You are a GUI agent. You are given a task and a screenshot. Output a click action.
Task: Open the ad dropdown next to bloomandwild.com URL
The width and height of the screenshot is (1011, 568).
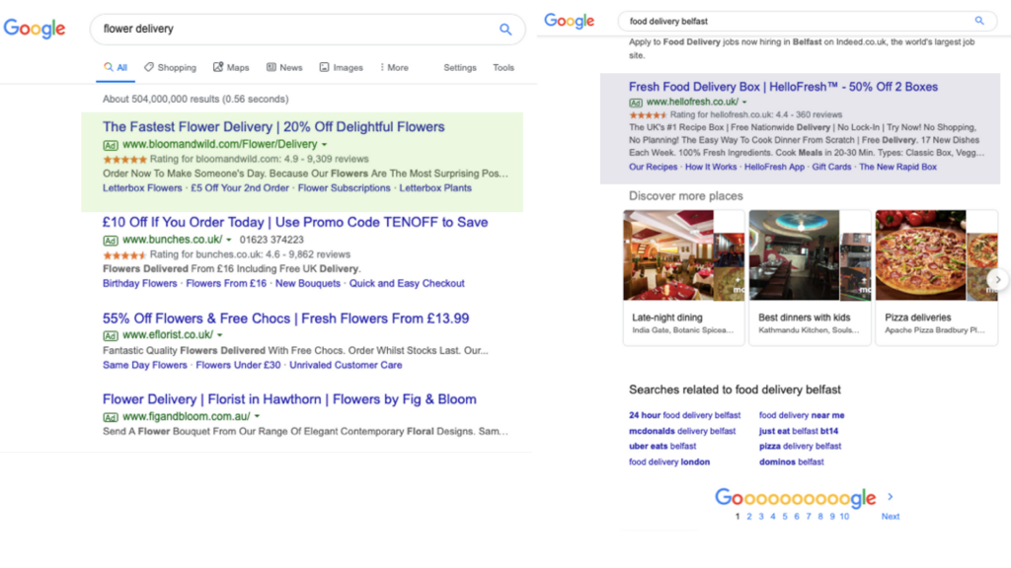click(x=324, y=144)
